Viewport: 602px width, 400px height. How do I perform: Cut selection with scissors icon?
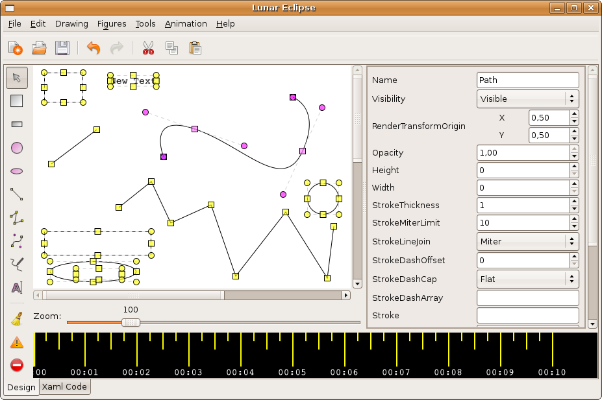[148, 48]
